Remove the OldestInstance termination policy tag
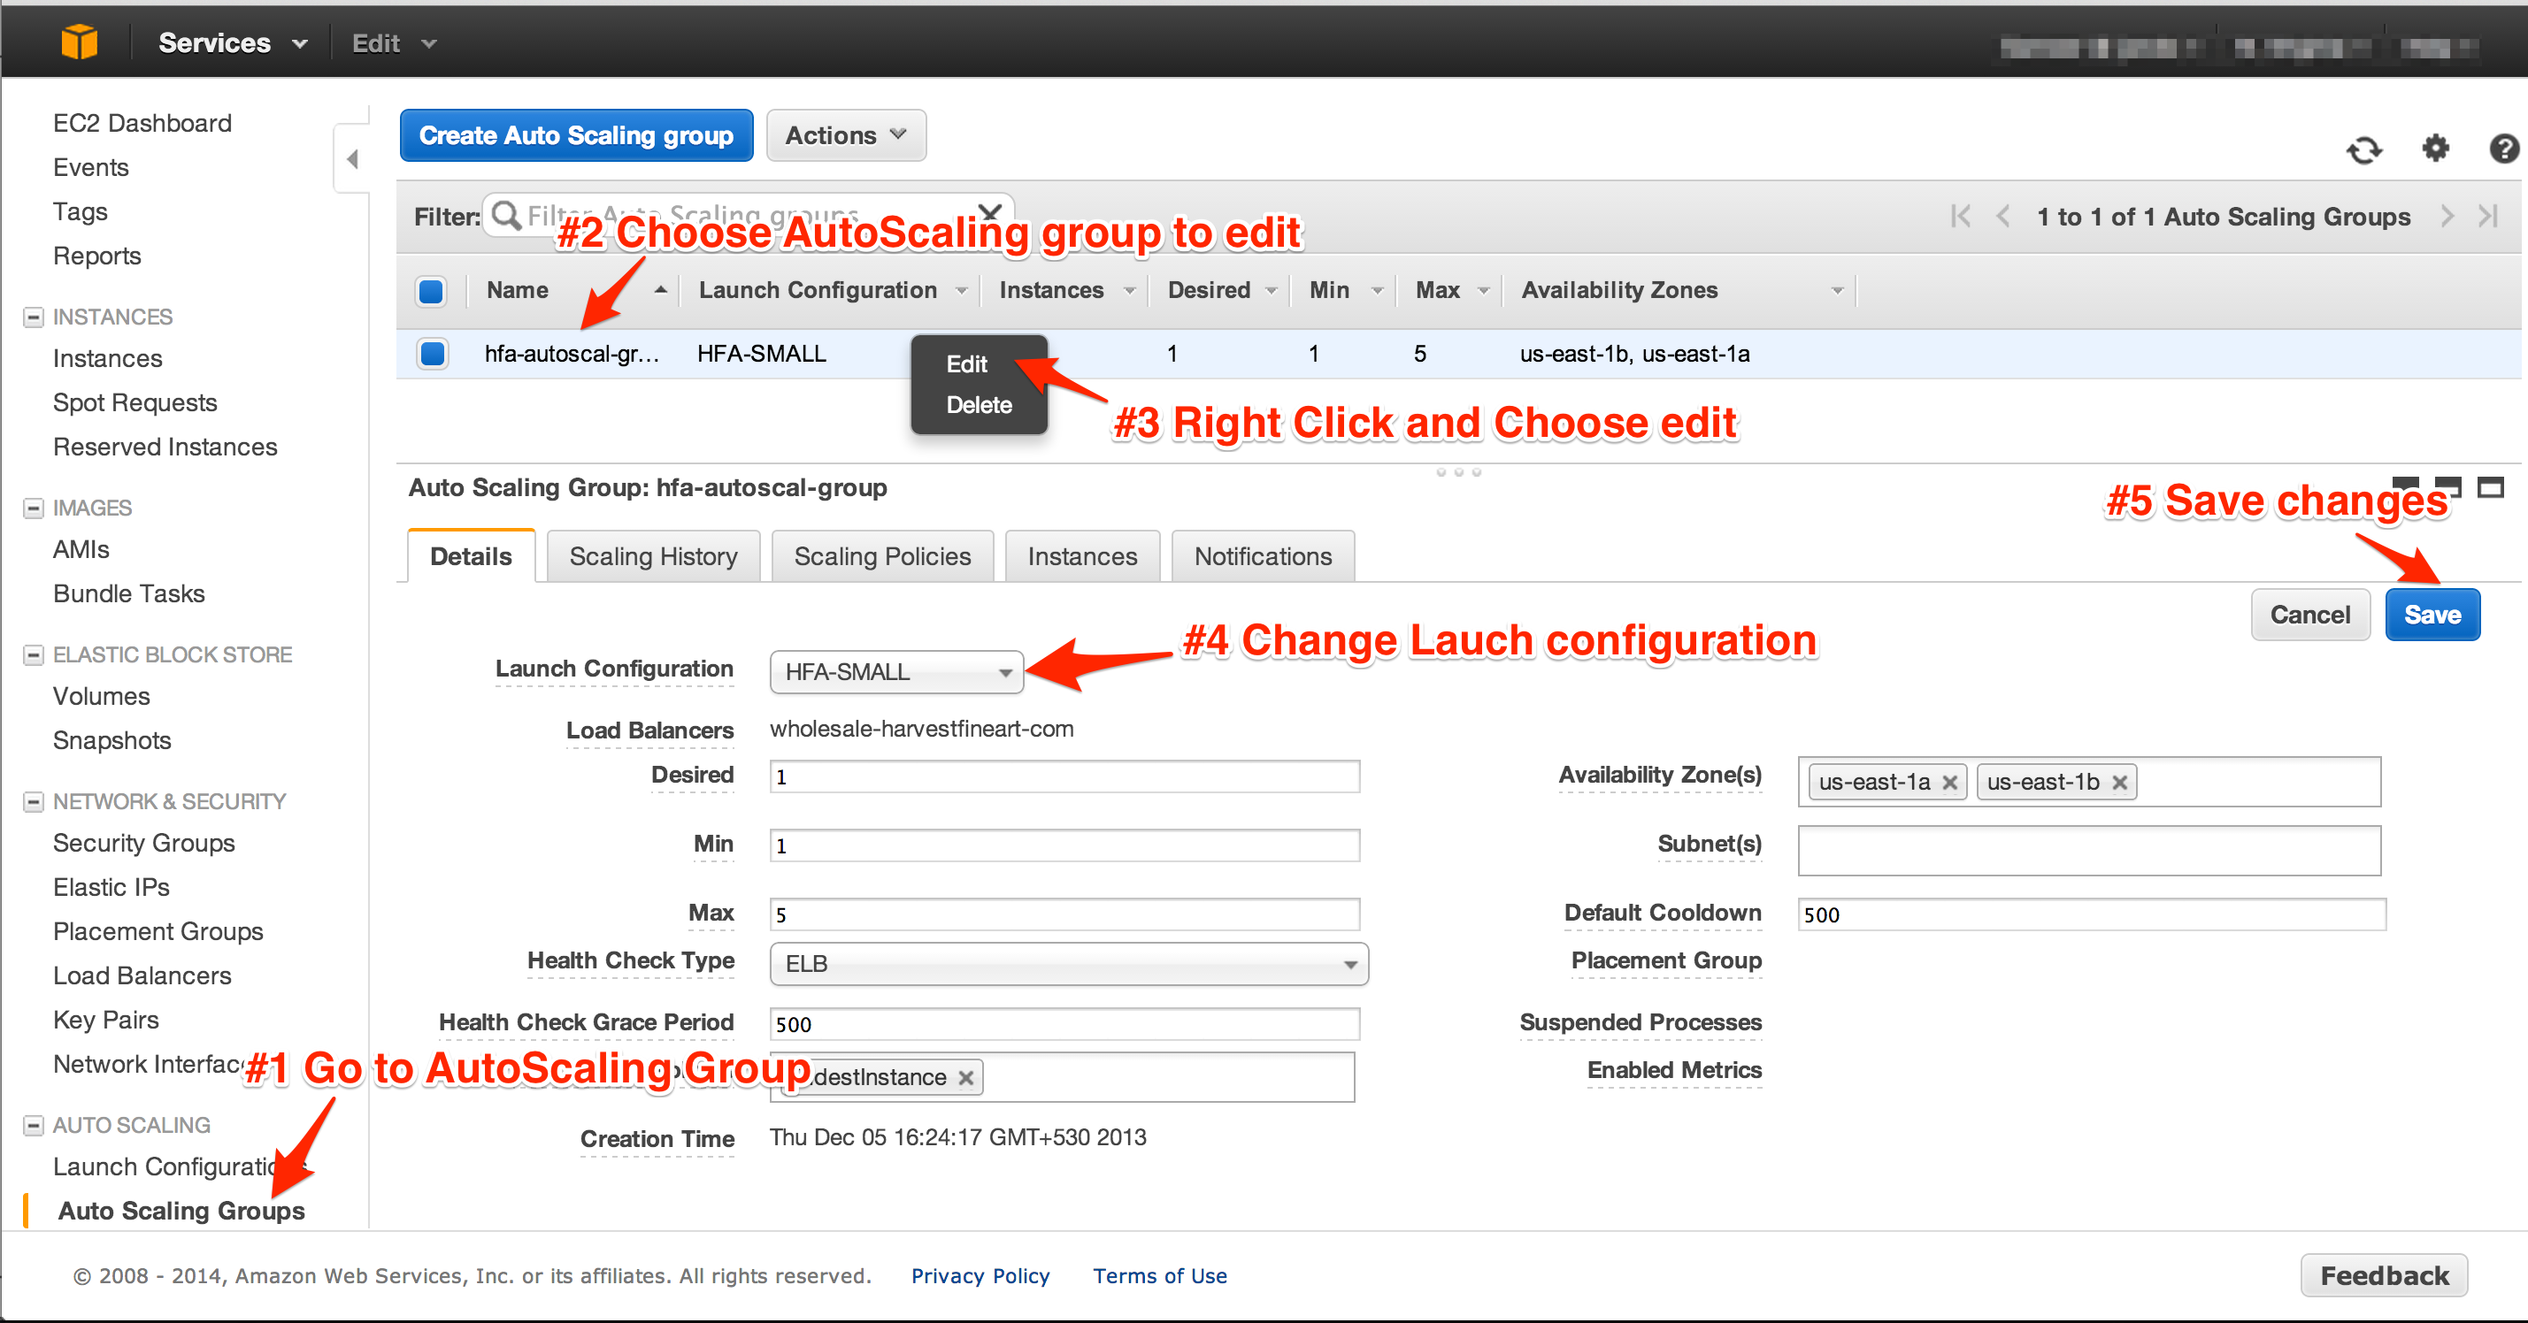 [x=965, y=1078]
